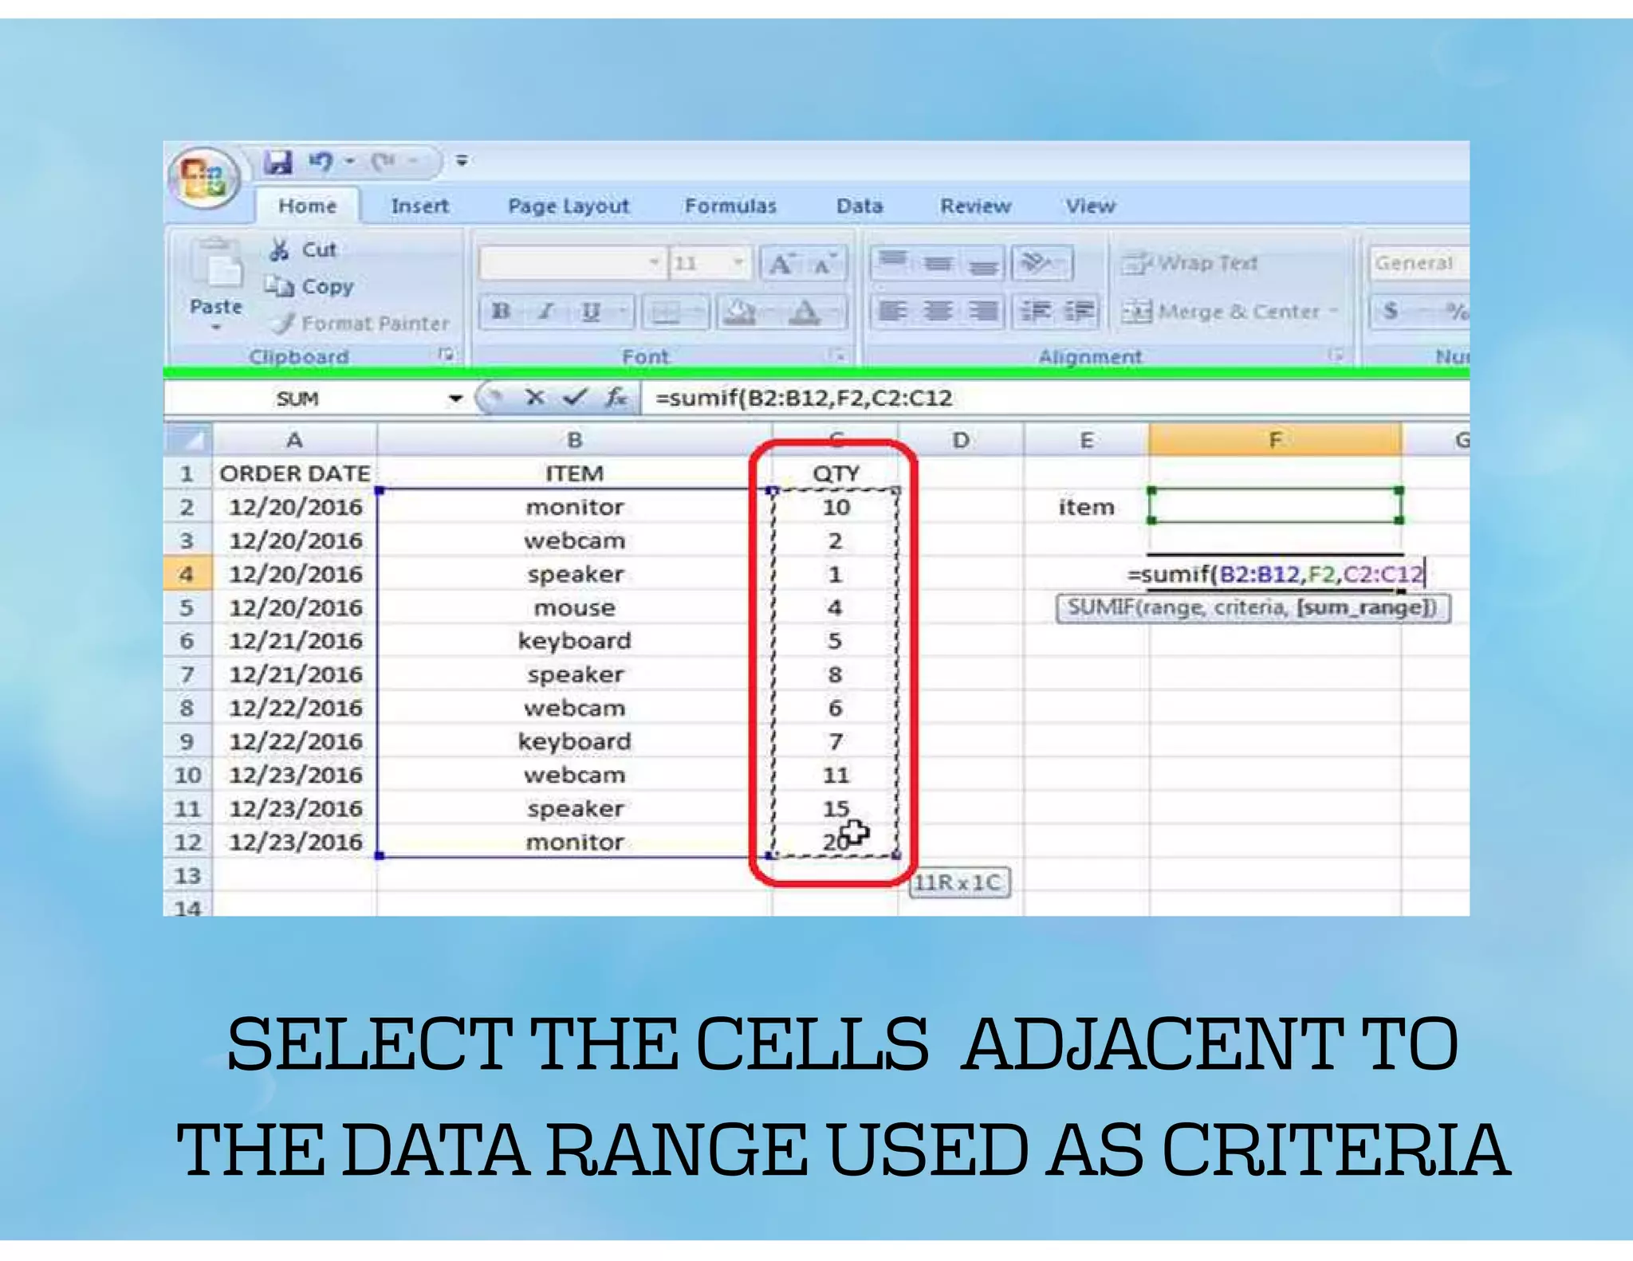Cancel formula entry with X icon
Image resolution: width=1633 pixels, height=1261 pixels.
click(x=535, y=397)
